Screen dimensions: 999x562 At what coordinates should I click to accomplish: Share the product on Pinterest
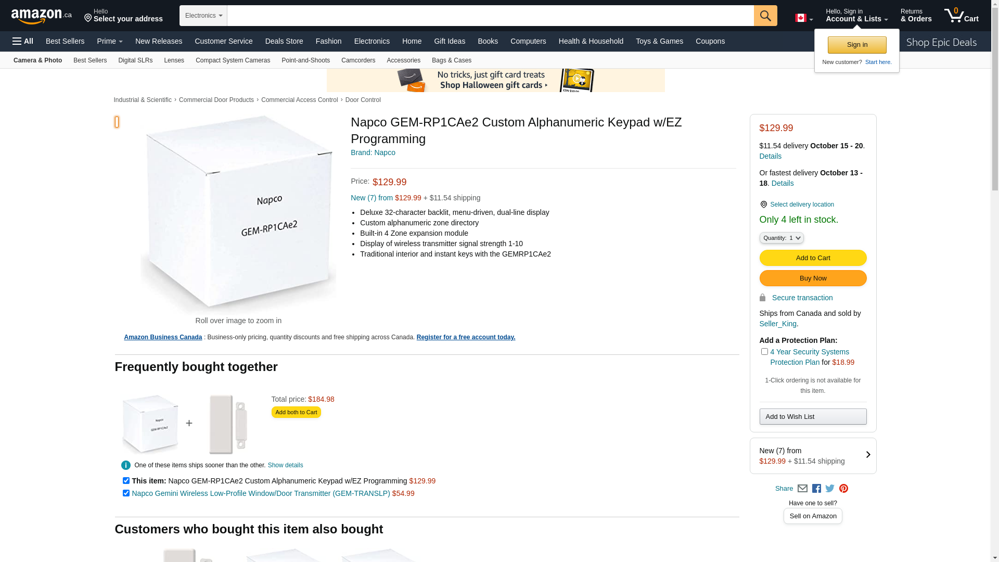(x=843, y=489)
